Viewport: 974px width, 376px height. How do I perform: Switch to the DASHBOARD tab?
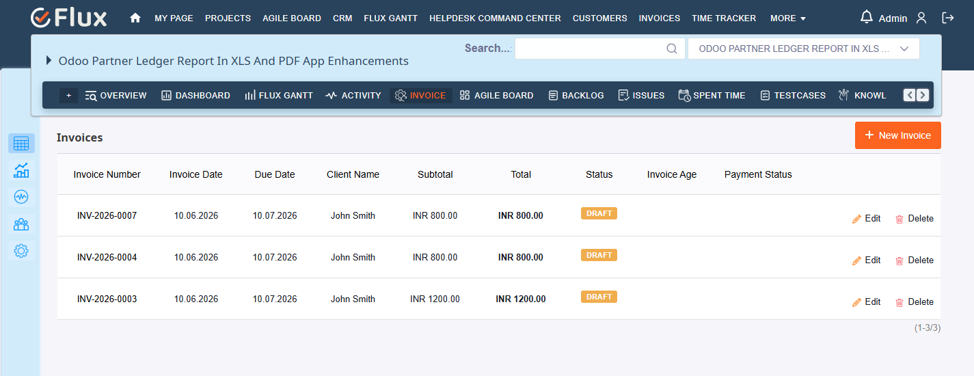click(195, 96)
